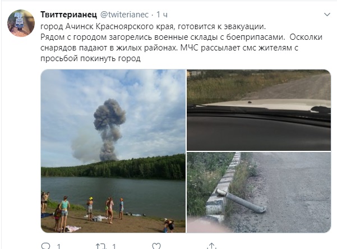Visit the @twiterianec handle
Image resolution: width=337 pixels, height=249 pixels.
pyautogui.click(x=124, y=15)
